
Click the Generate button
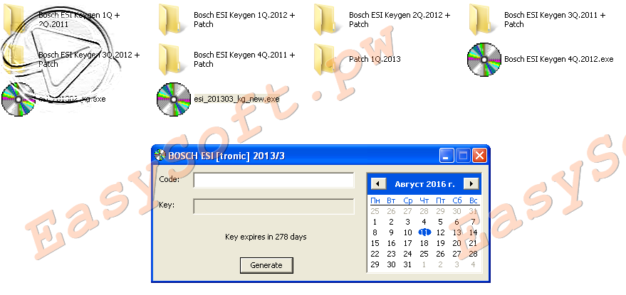click(266, 265)
